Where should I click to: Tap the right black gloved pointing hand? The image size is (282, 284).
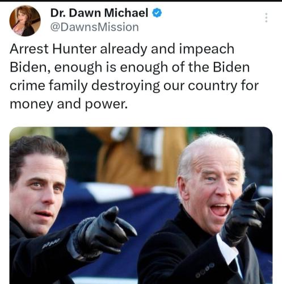[x=246, y=213]
